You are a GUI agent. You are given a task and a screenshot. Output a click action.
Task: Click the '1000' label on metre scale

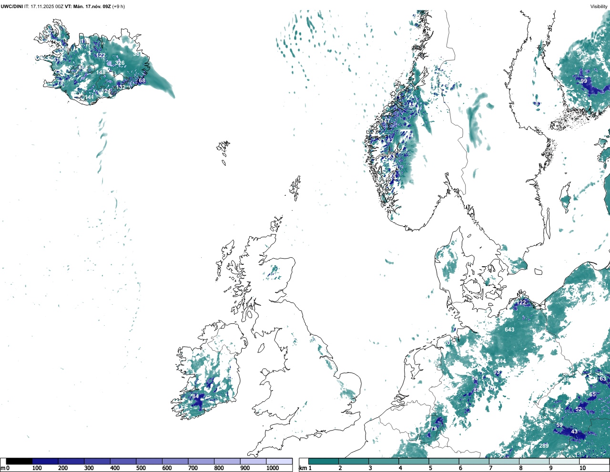coord(273,468)
